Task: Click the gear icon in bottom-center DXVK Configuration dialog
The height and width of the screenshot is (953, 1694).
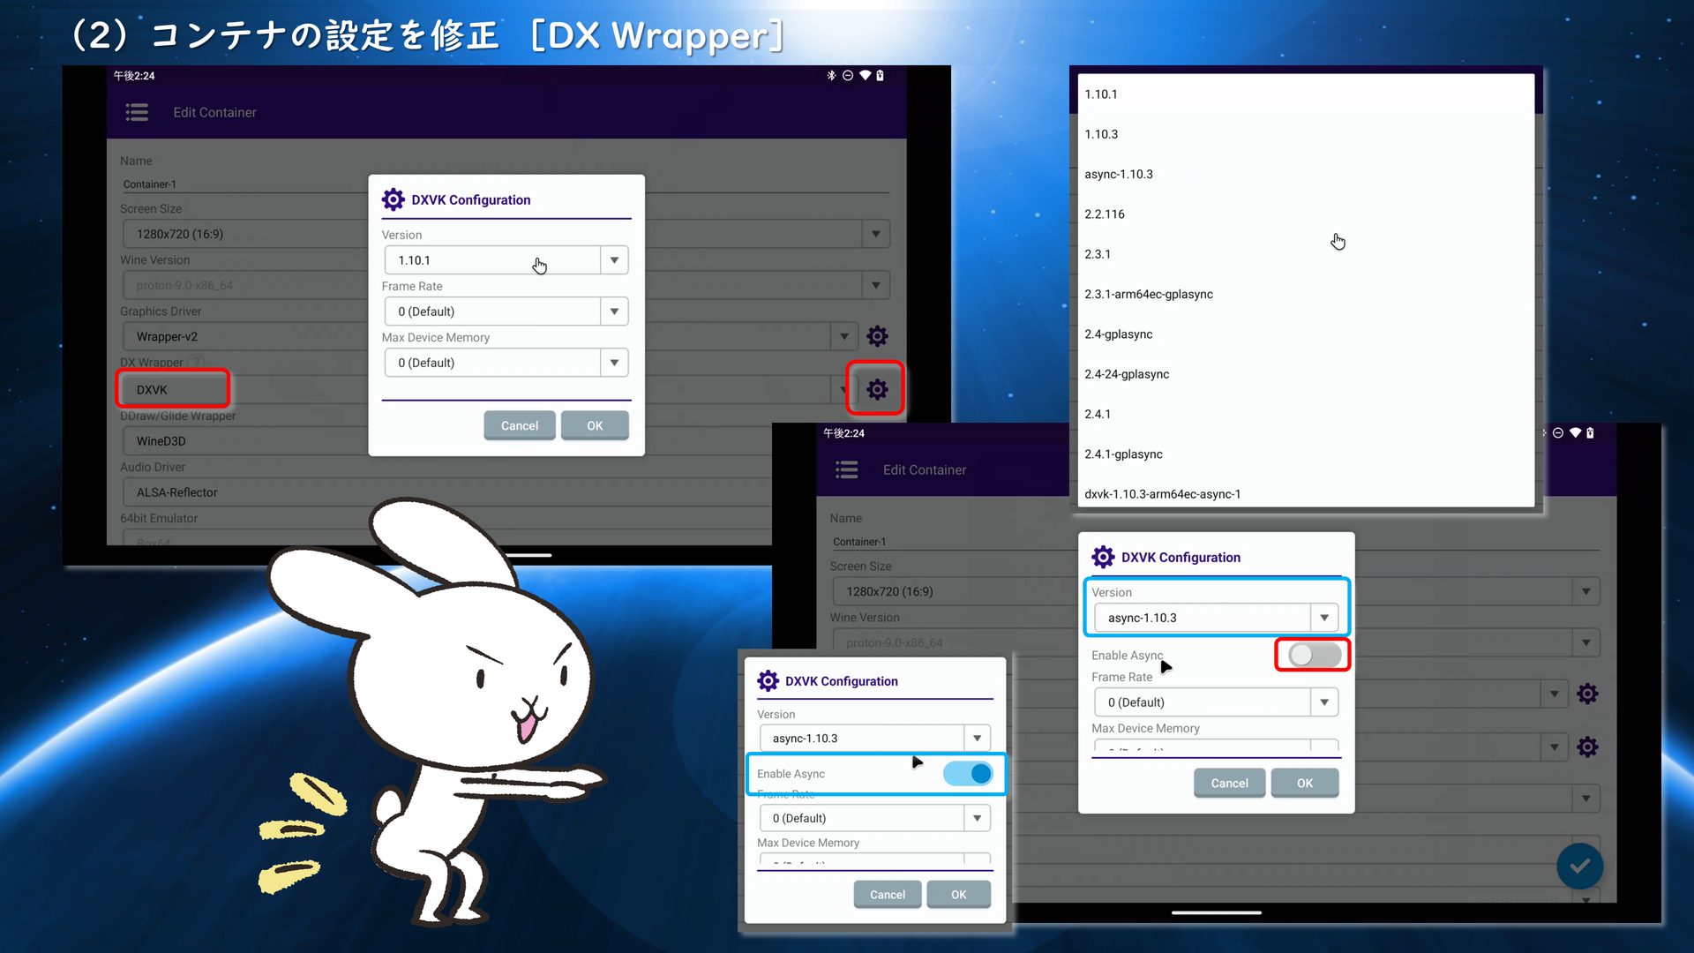Action: (x=768, y=680)
